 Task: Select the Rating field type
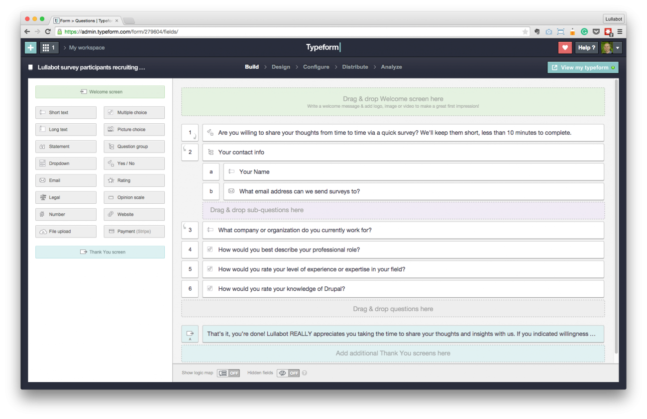point(134,180)
